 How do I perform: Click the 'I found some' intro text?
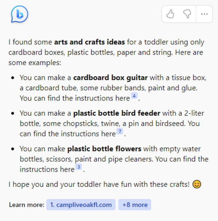click(30, 42)
